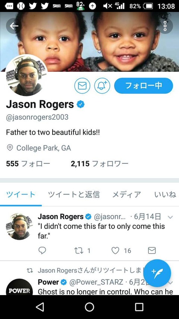Open the メディア tab
179x319 pixels.
pos(127,195)
